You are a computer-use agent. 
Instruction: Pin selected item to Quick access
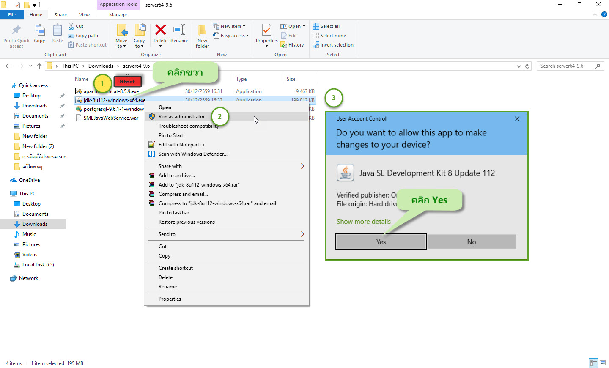click(16, 36)
